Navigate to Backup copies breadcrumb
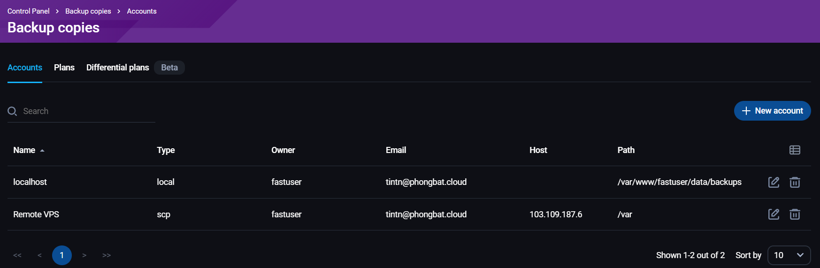This screenshot has height=268, width=820. 88,11
